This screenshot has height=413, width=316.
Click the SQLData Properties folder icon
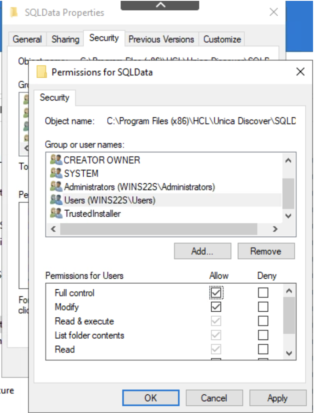tap(14, 12)
